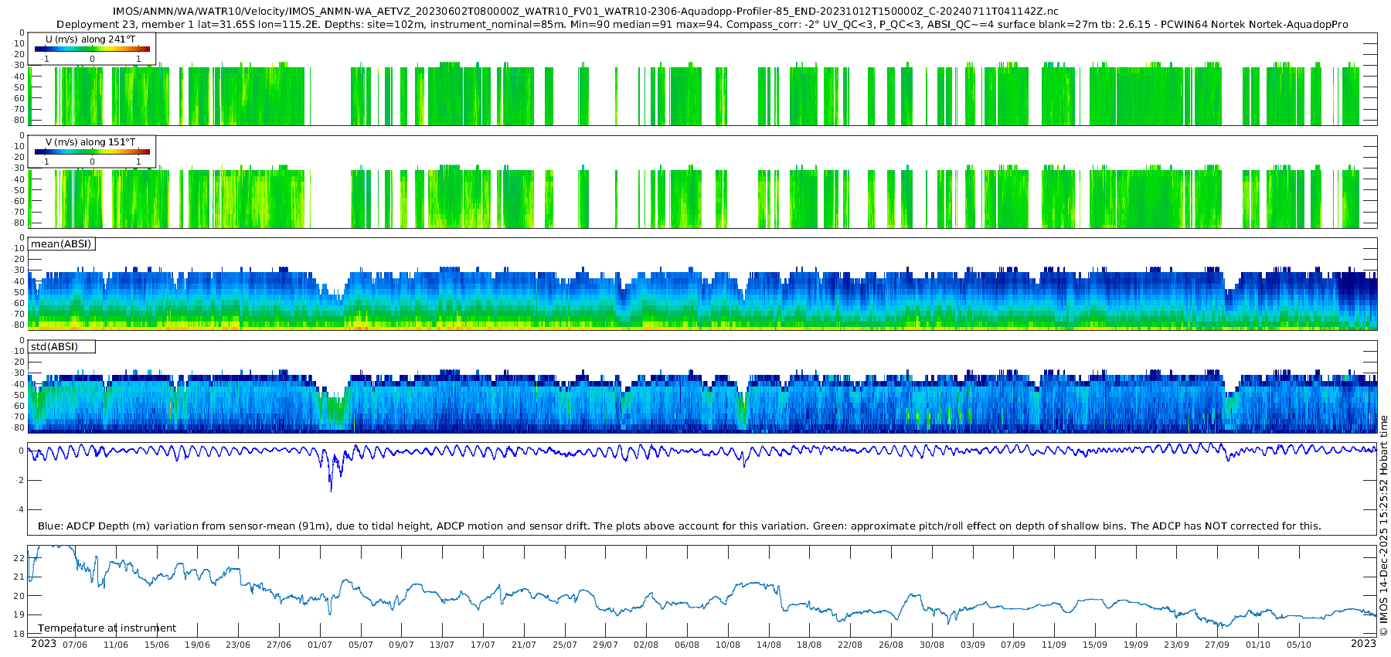Screen dimensions: 1391x657
Task: Click the 'Temperature at instrument' label
Action: [x=107, y=628]
